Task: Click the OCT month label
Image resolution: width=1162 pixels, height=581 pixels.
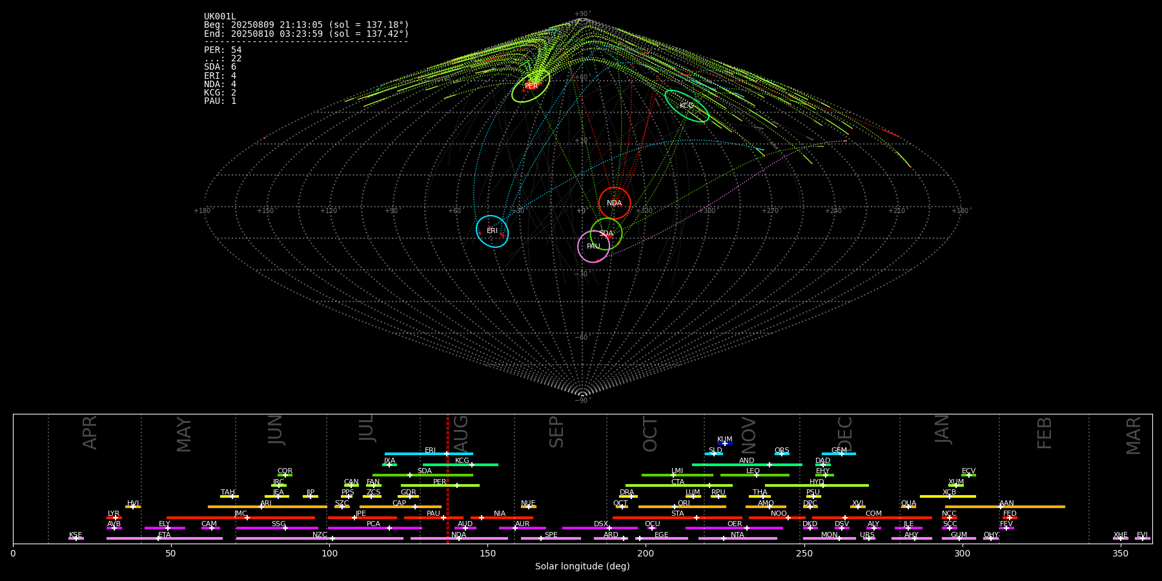Action: click(x=650, y=434)
